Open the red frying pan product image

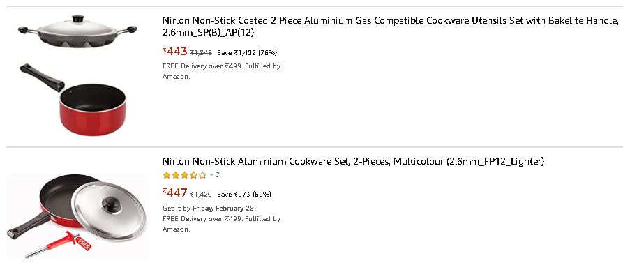tap(77, 216)
